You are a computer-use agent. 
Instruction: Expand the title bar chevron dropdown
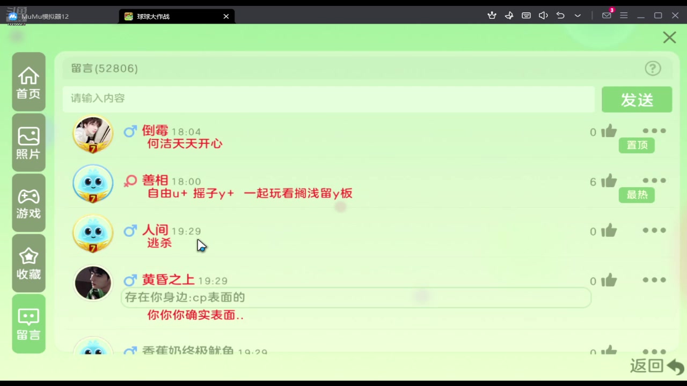click(578, 16)
